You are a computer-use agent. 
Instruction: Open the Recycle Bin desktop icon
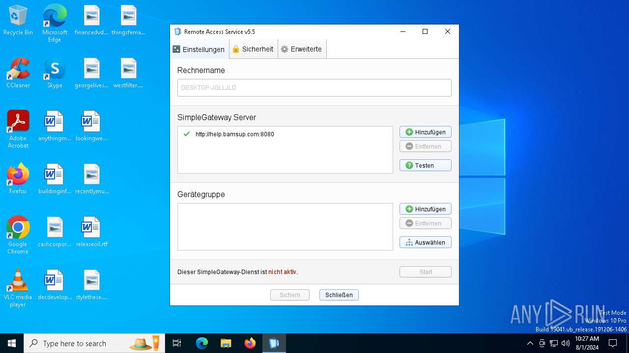coord(18,21)
